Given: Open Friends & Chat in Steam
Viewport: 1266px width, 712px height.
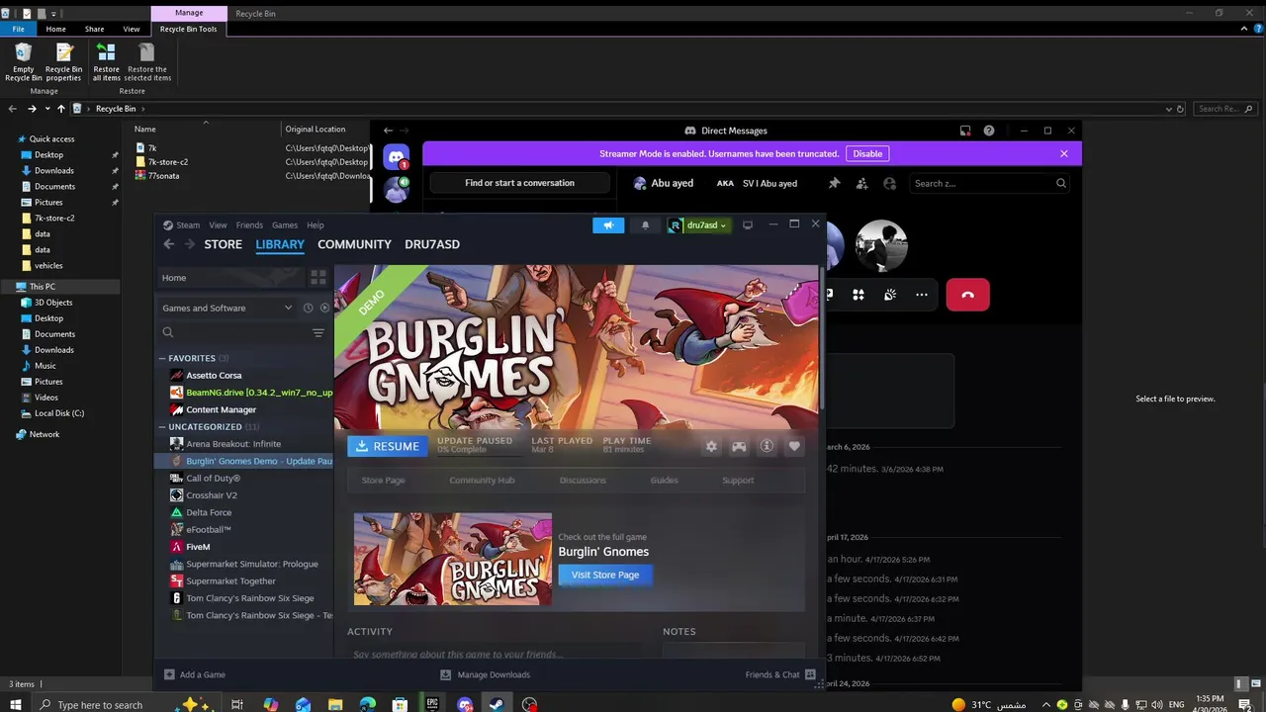Looking at the screenshot, I should click(x=780, y=674).
